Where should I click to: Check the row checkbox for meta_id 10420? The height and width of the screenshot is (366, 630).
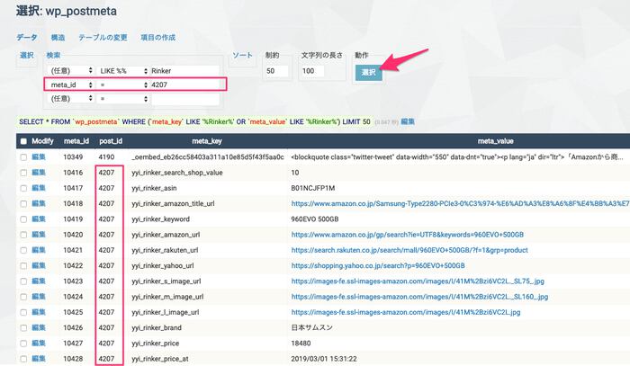click(x=23, y=235)
